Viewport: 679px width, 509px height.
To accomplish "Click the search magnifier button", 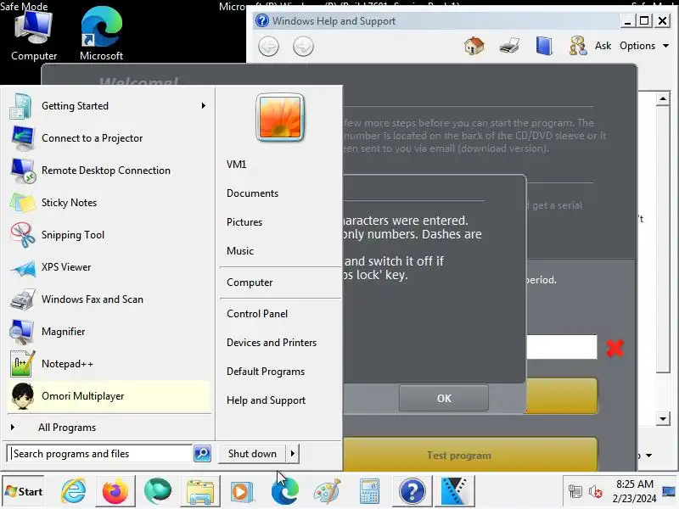I will [202, 454].
